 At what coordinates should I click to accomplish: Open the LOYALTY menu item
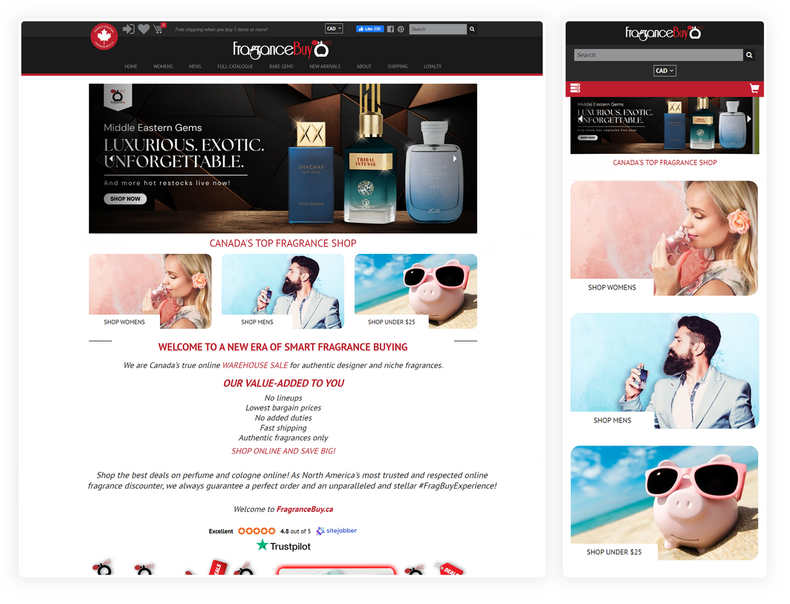pos(433,66)
